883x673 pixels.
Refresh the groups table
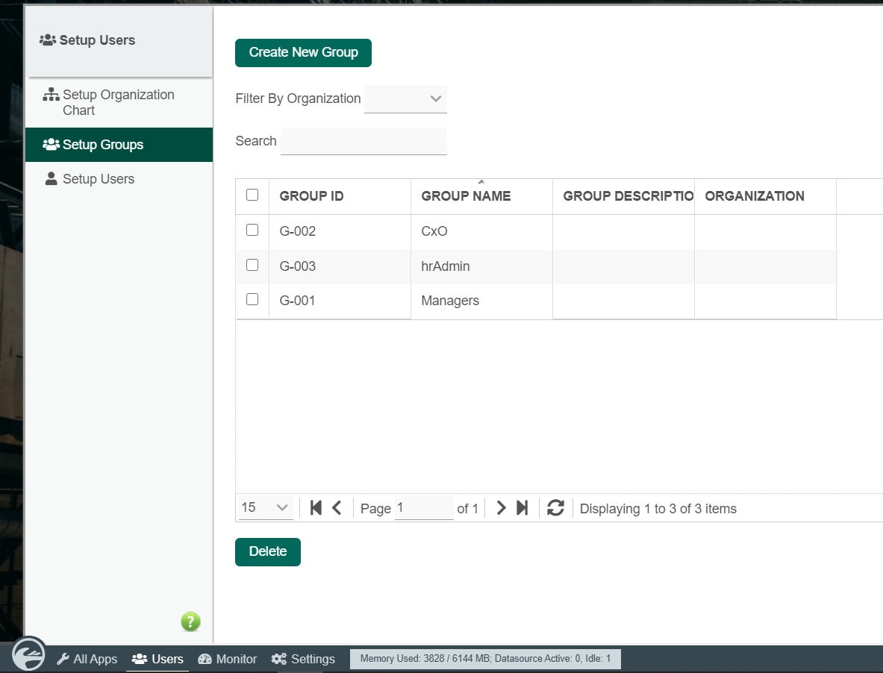(555, 508)
